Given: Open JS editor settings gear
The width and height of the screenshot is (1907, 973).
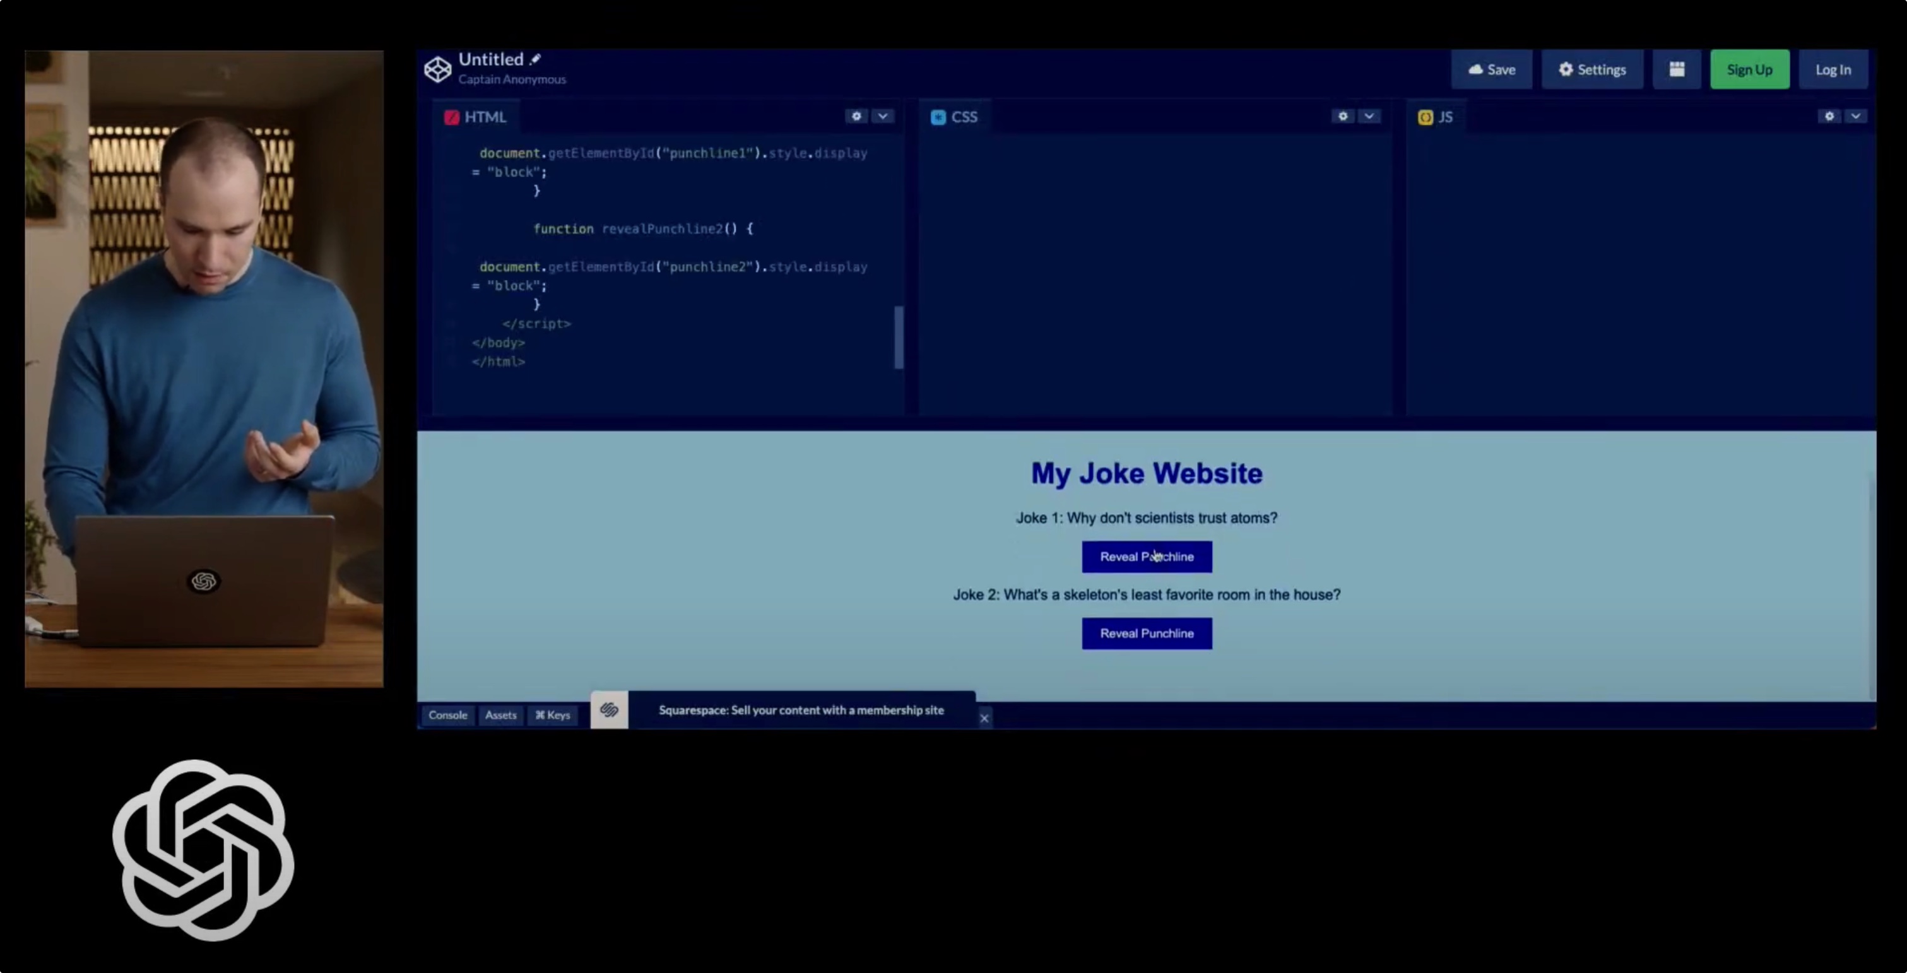Looking at the screenshot, I should tap(1829, 116).
